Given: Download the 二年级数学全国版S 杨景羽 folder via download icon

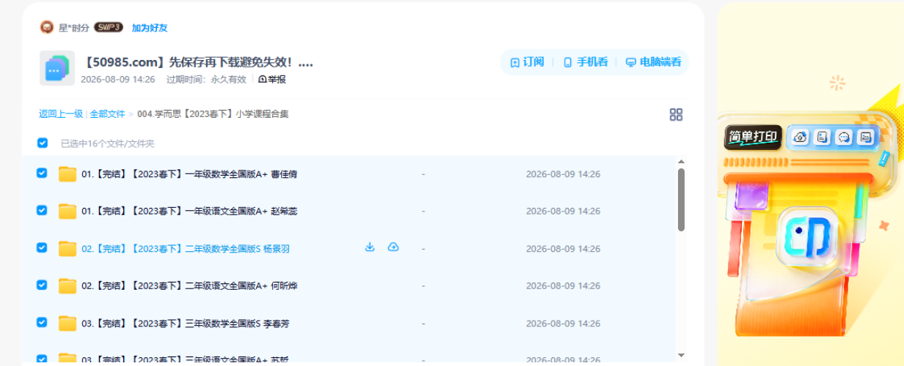Looking at the screenshot, I should pos(370,247).
